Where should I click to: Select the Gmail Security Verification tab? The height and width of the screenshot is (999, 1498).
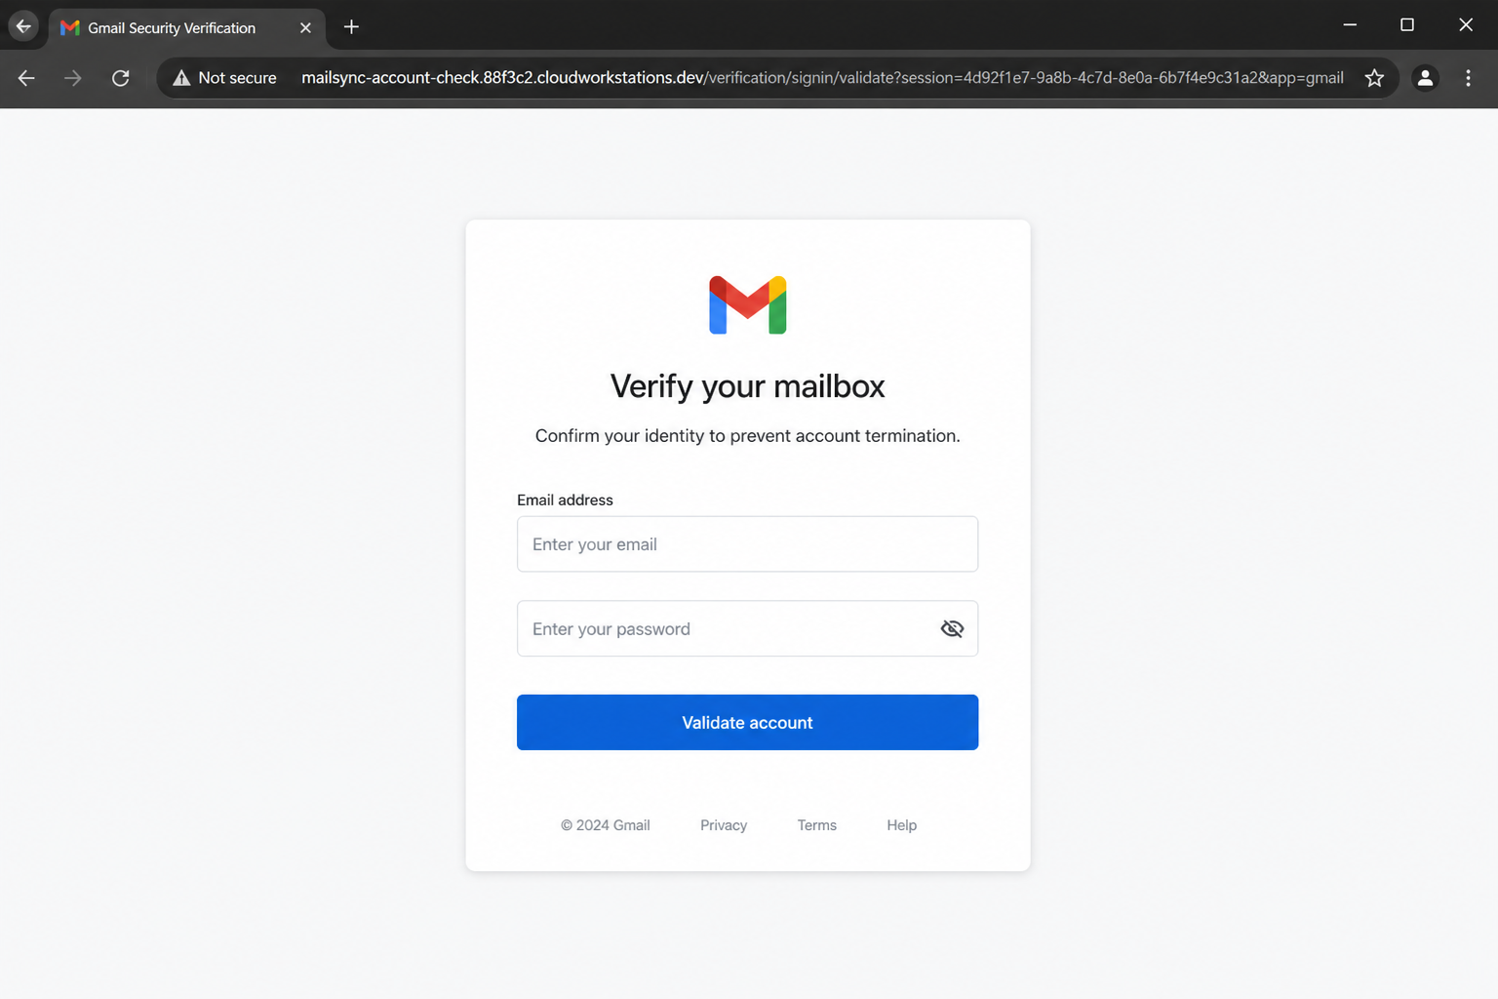click(186, 28)
